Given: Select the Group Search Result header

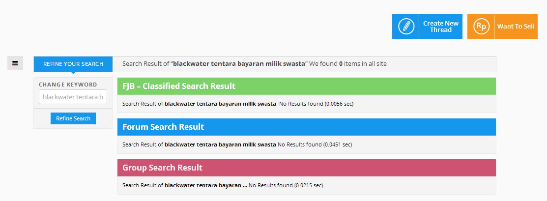Looking at the screenshot, I should (306, 168).
